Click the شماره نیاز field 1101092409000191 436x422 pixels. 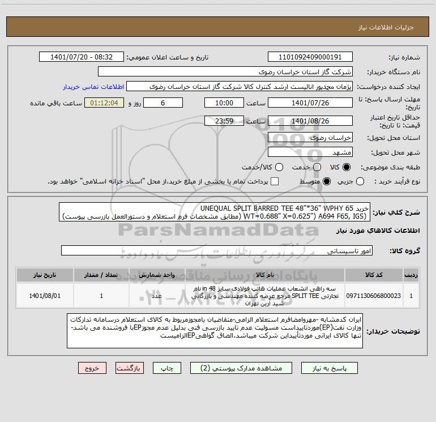[310, 57]
